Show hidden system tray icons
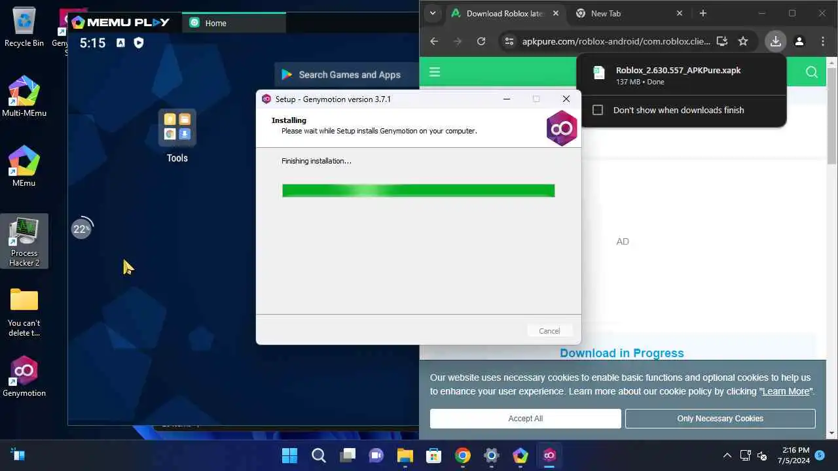The image size is (838, 471). 727,455
